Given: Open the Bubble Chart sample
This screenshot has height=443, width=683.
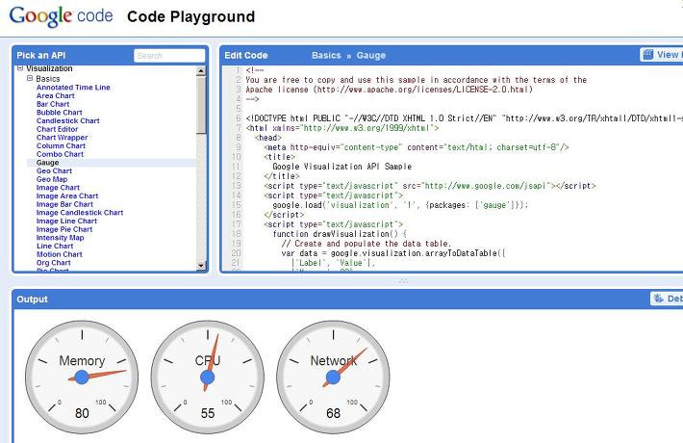Looking at the screenshot, I should [x=60, y=112].
